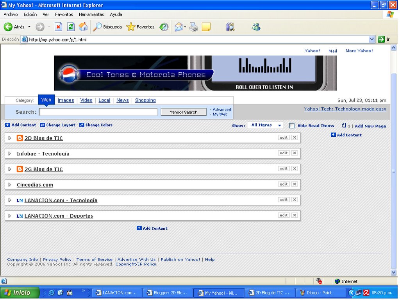
Task: Switch to LANACION.com taskbar window
Action: pyautogui.click(x=117, y=293)
